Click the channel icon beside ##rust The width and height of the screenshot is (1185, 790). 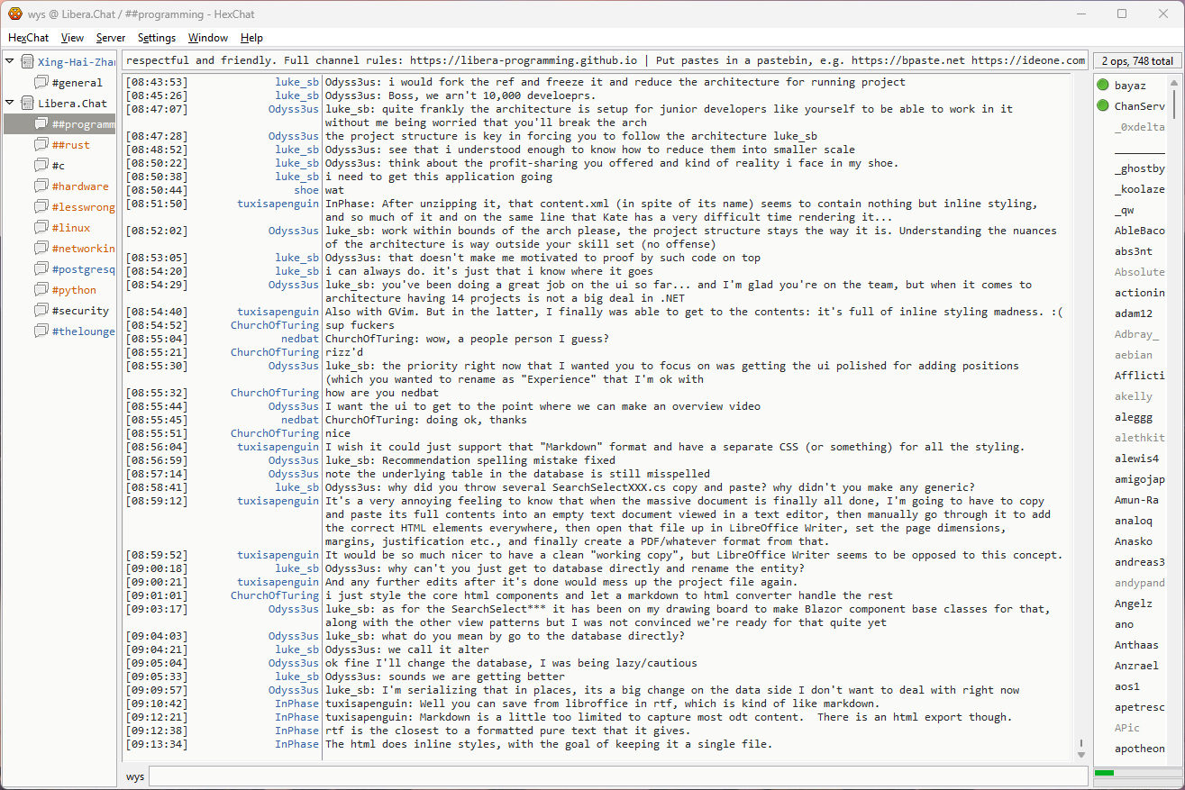click(41, 145)
